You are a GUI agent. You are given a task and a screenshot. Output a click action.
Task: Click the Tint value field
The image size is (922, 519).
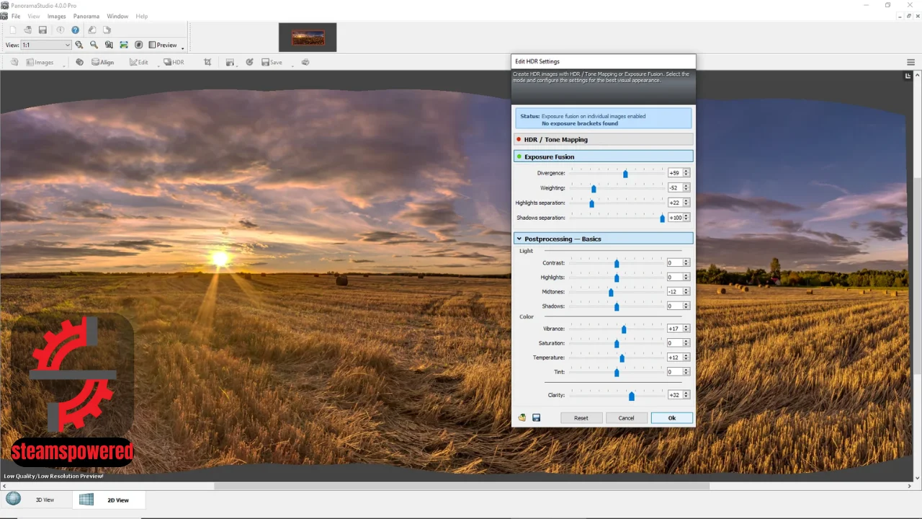674,372
